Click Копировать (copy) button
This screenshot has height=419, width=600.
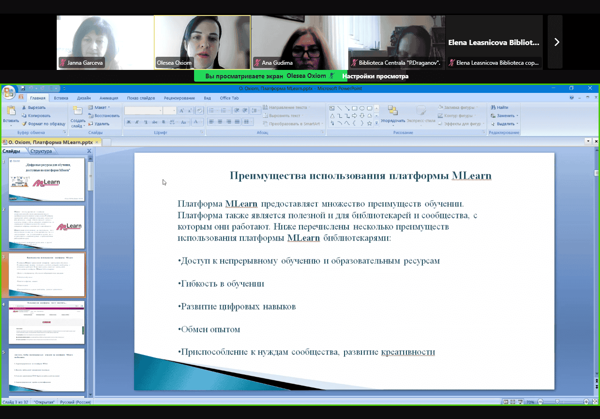click(36, 115)
